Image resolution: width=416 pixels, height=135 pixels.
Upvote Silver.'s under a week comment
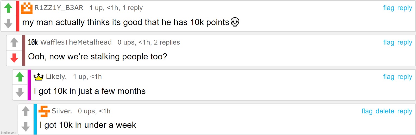[x=26, y=111]
